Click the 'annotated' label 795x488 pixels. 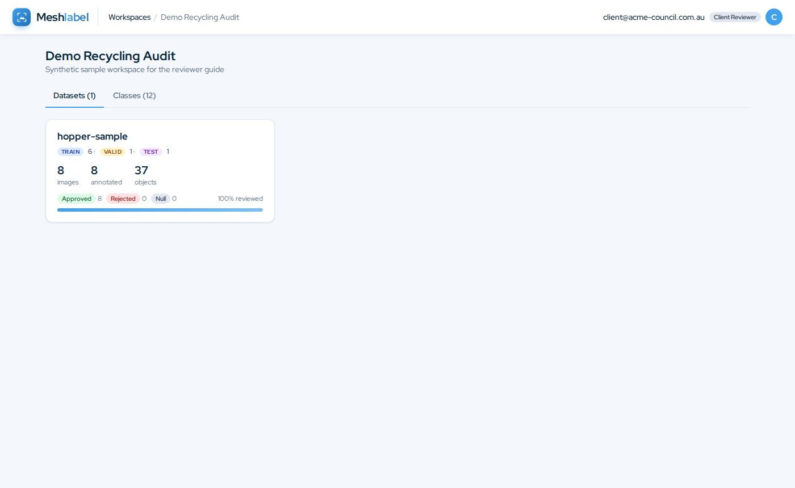(106, 182)
